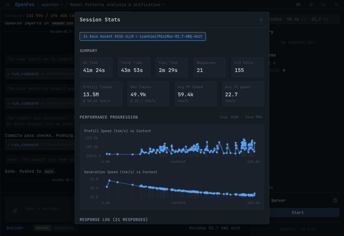344x236 pixels.
Task: Click the Header.tsx filename chip
Action: (x=63, y=23)
